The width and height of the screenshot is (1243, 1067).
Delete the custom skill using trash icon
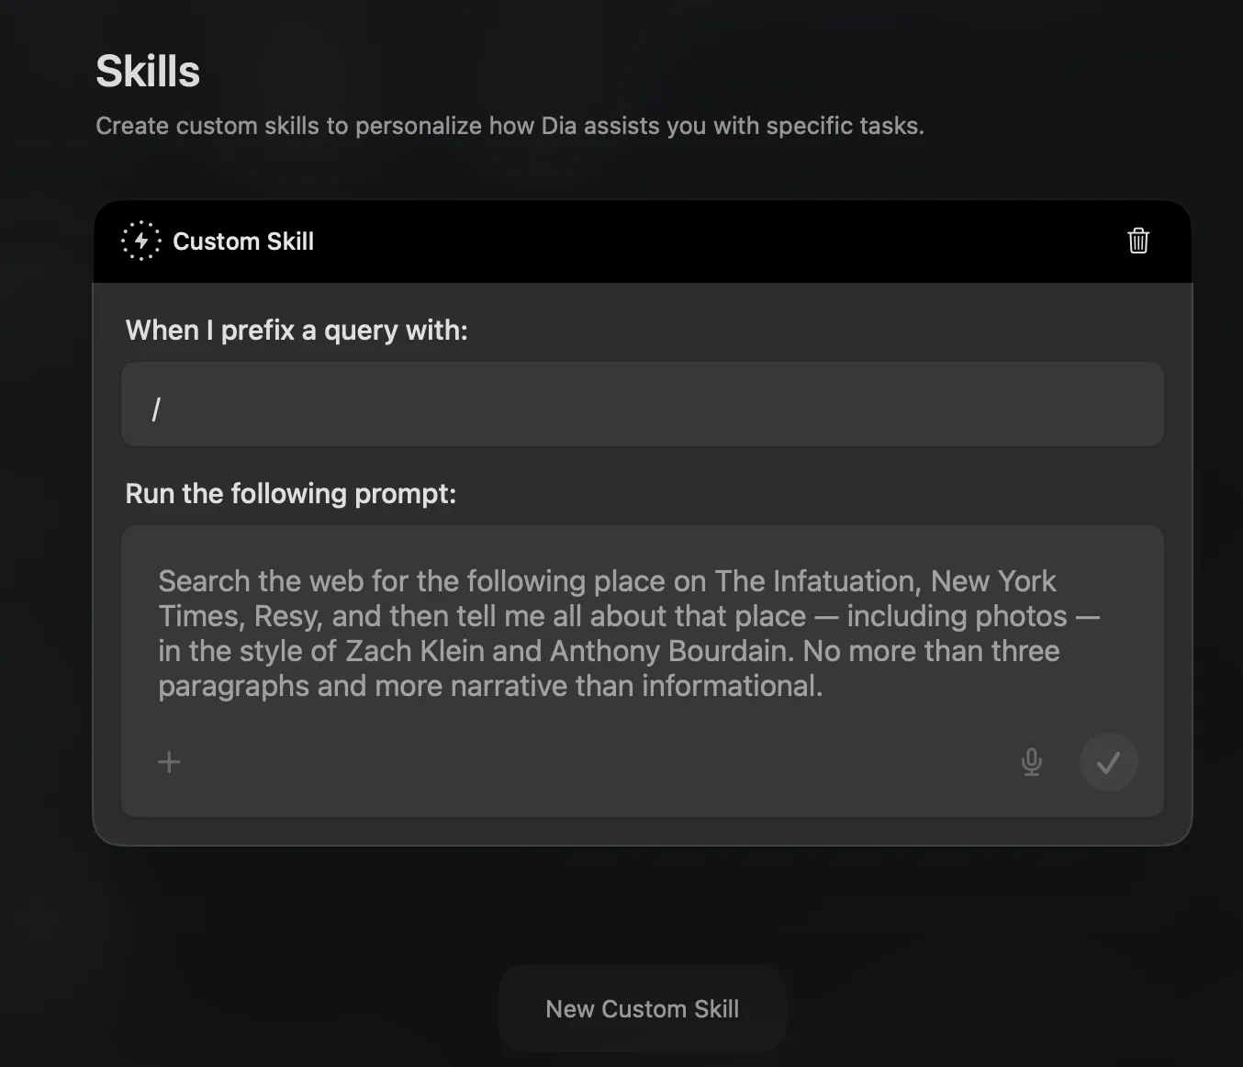pos(1137,241)
